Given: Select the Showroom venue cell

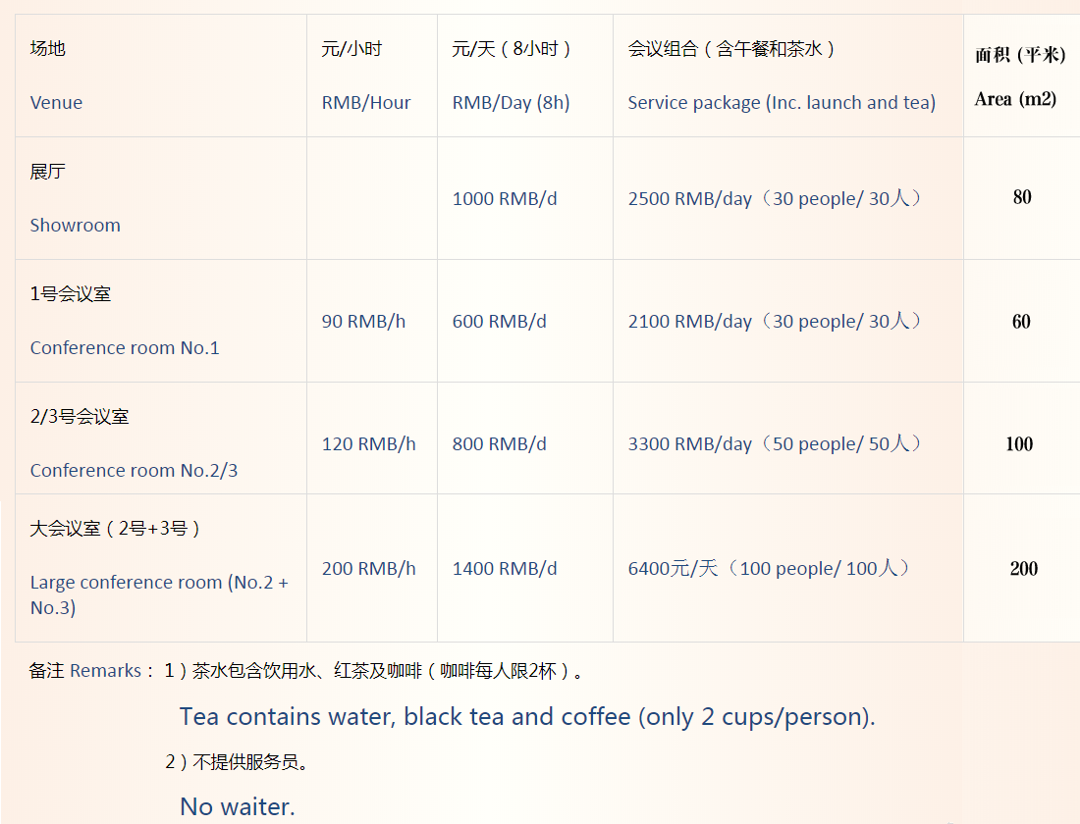Looking at the screenshot, I should (x=75, y=225).
